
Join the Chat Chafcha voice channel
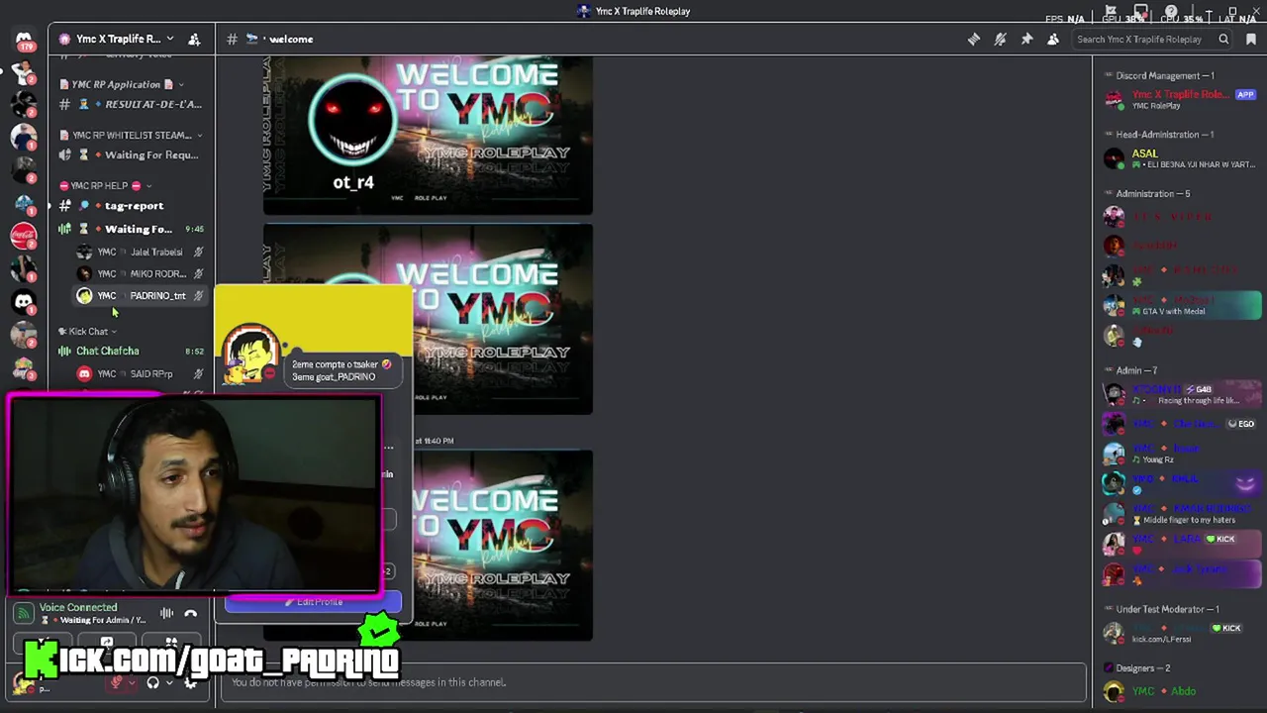pos(131,351)
